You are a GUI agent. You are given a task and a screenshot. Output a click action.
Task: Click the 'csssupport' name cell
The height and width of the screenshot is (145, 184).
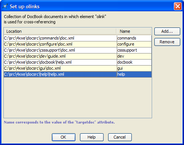tap(134, 50)
